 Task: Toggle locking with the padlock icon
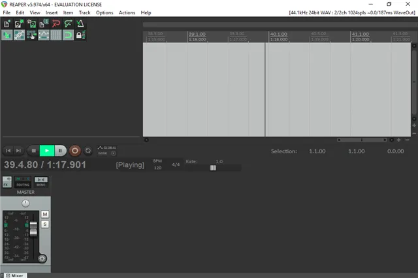point(80,35)
